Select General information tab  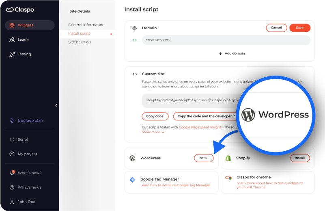pyautogui.click(x=86, y=25)
